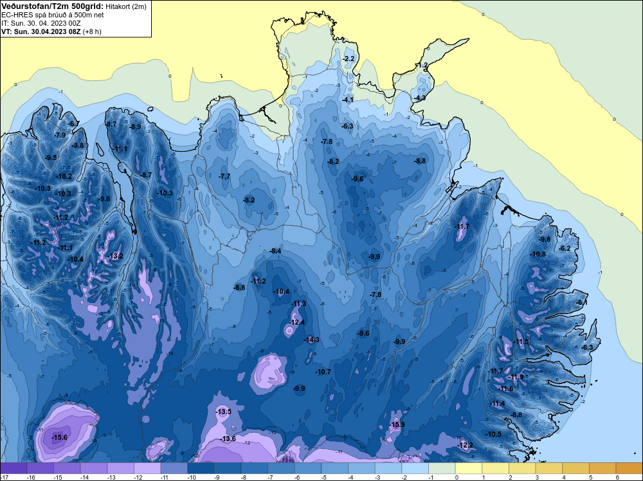
Task: Click the -15.9 temperature label
Action: [397, 424]
